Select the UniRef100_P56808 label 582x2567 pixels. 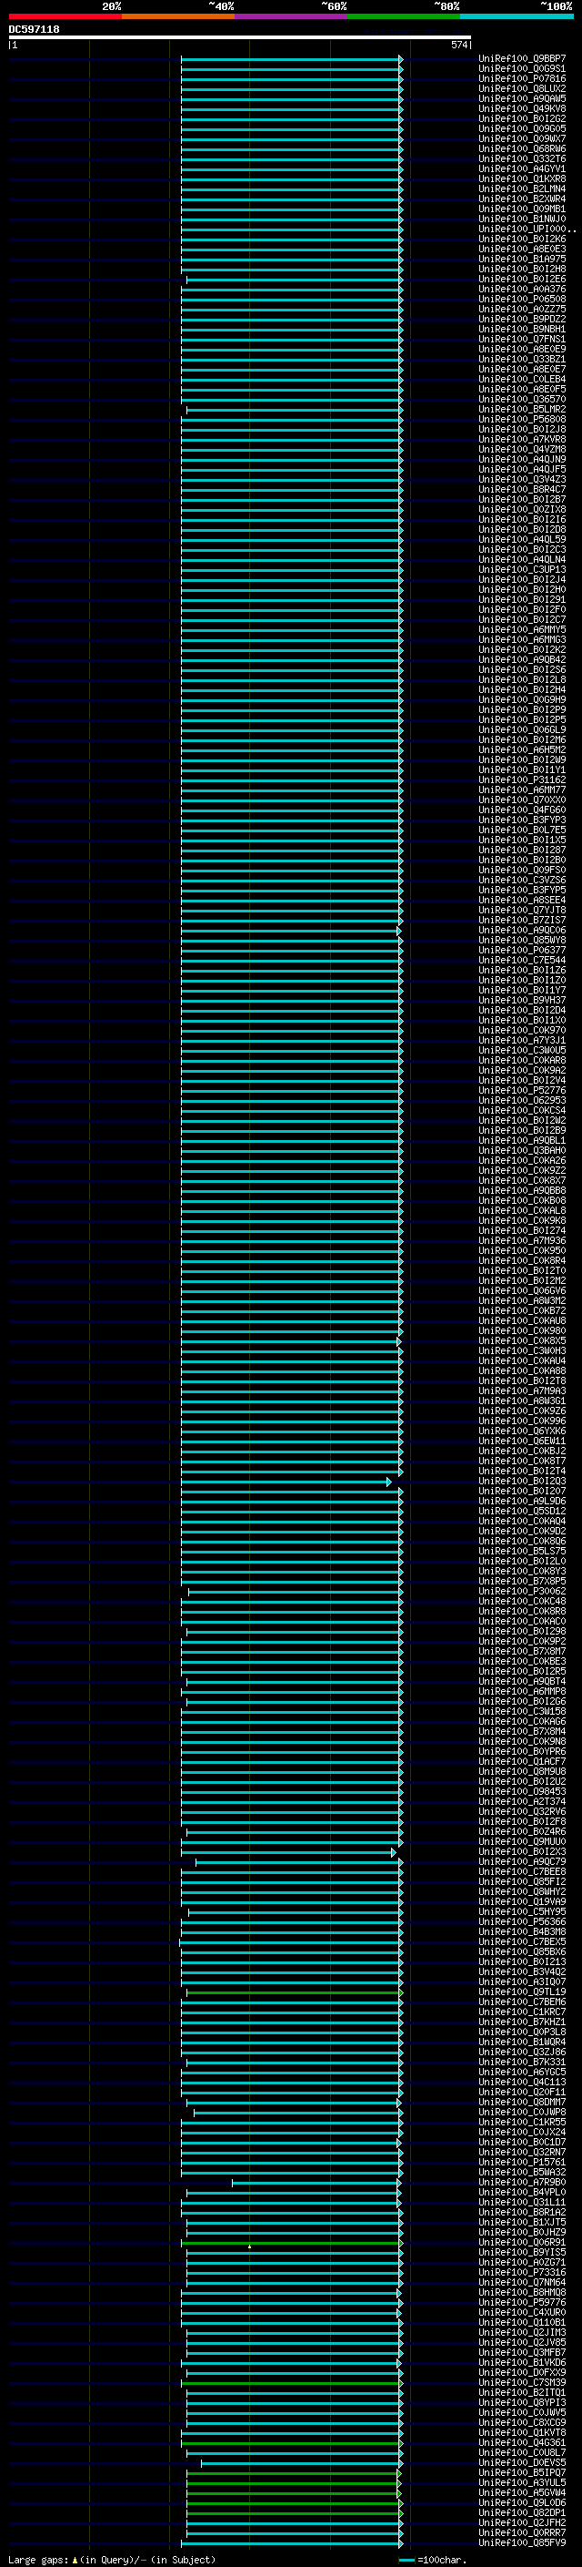pyautogui.click(x=522, y=420)
